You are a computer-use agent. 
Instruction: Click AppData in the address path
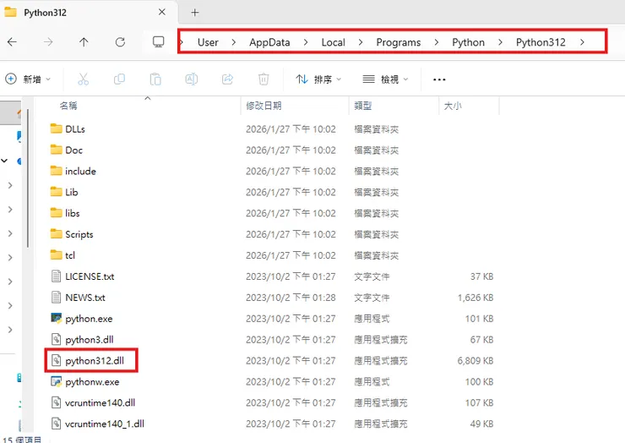tap(269, 42)
